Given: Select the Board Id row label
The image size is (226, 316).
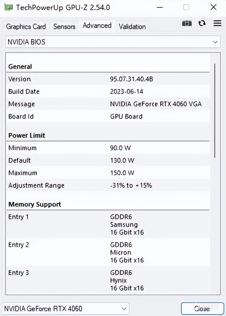Looking at the screenshot, I should pyautogui.click(x=21, y=116).
